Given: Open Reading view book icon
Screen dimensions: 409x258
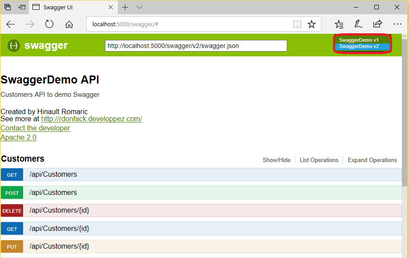Looking at the screenshot, I should click(x=297, y=24).
